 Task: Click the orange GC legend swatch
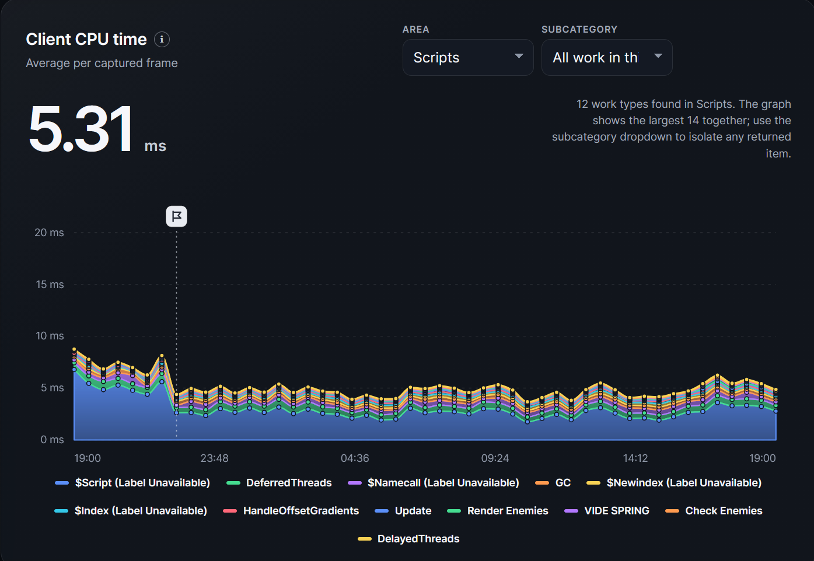tap(542, 483)
